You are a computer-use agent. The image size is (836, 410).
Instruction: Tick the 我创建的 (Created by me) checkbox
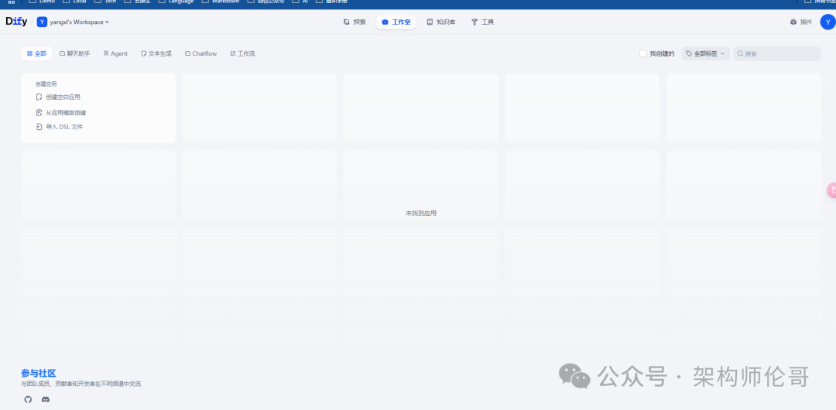pos(643,53)
